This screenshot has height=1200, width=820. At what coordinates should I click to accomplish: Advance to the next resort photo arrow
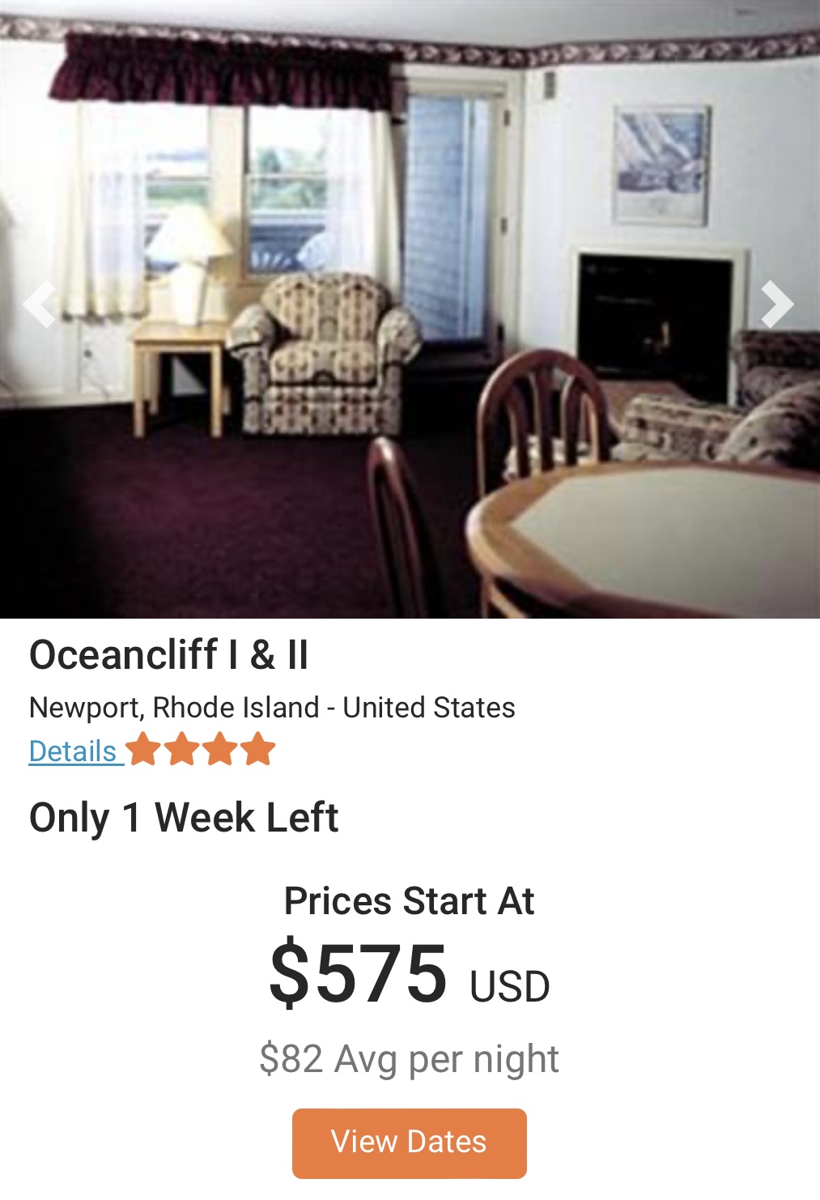tap(777, 304)
